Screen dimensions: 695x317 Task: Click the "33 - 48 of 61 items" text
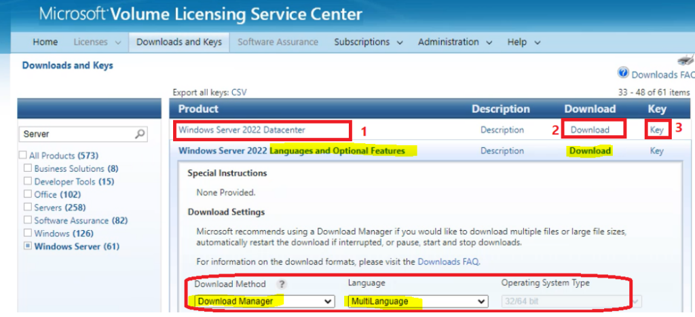point(654,93)
